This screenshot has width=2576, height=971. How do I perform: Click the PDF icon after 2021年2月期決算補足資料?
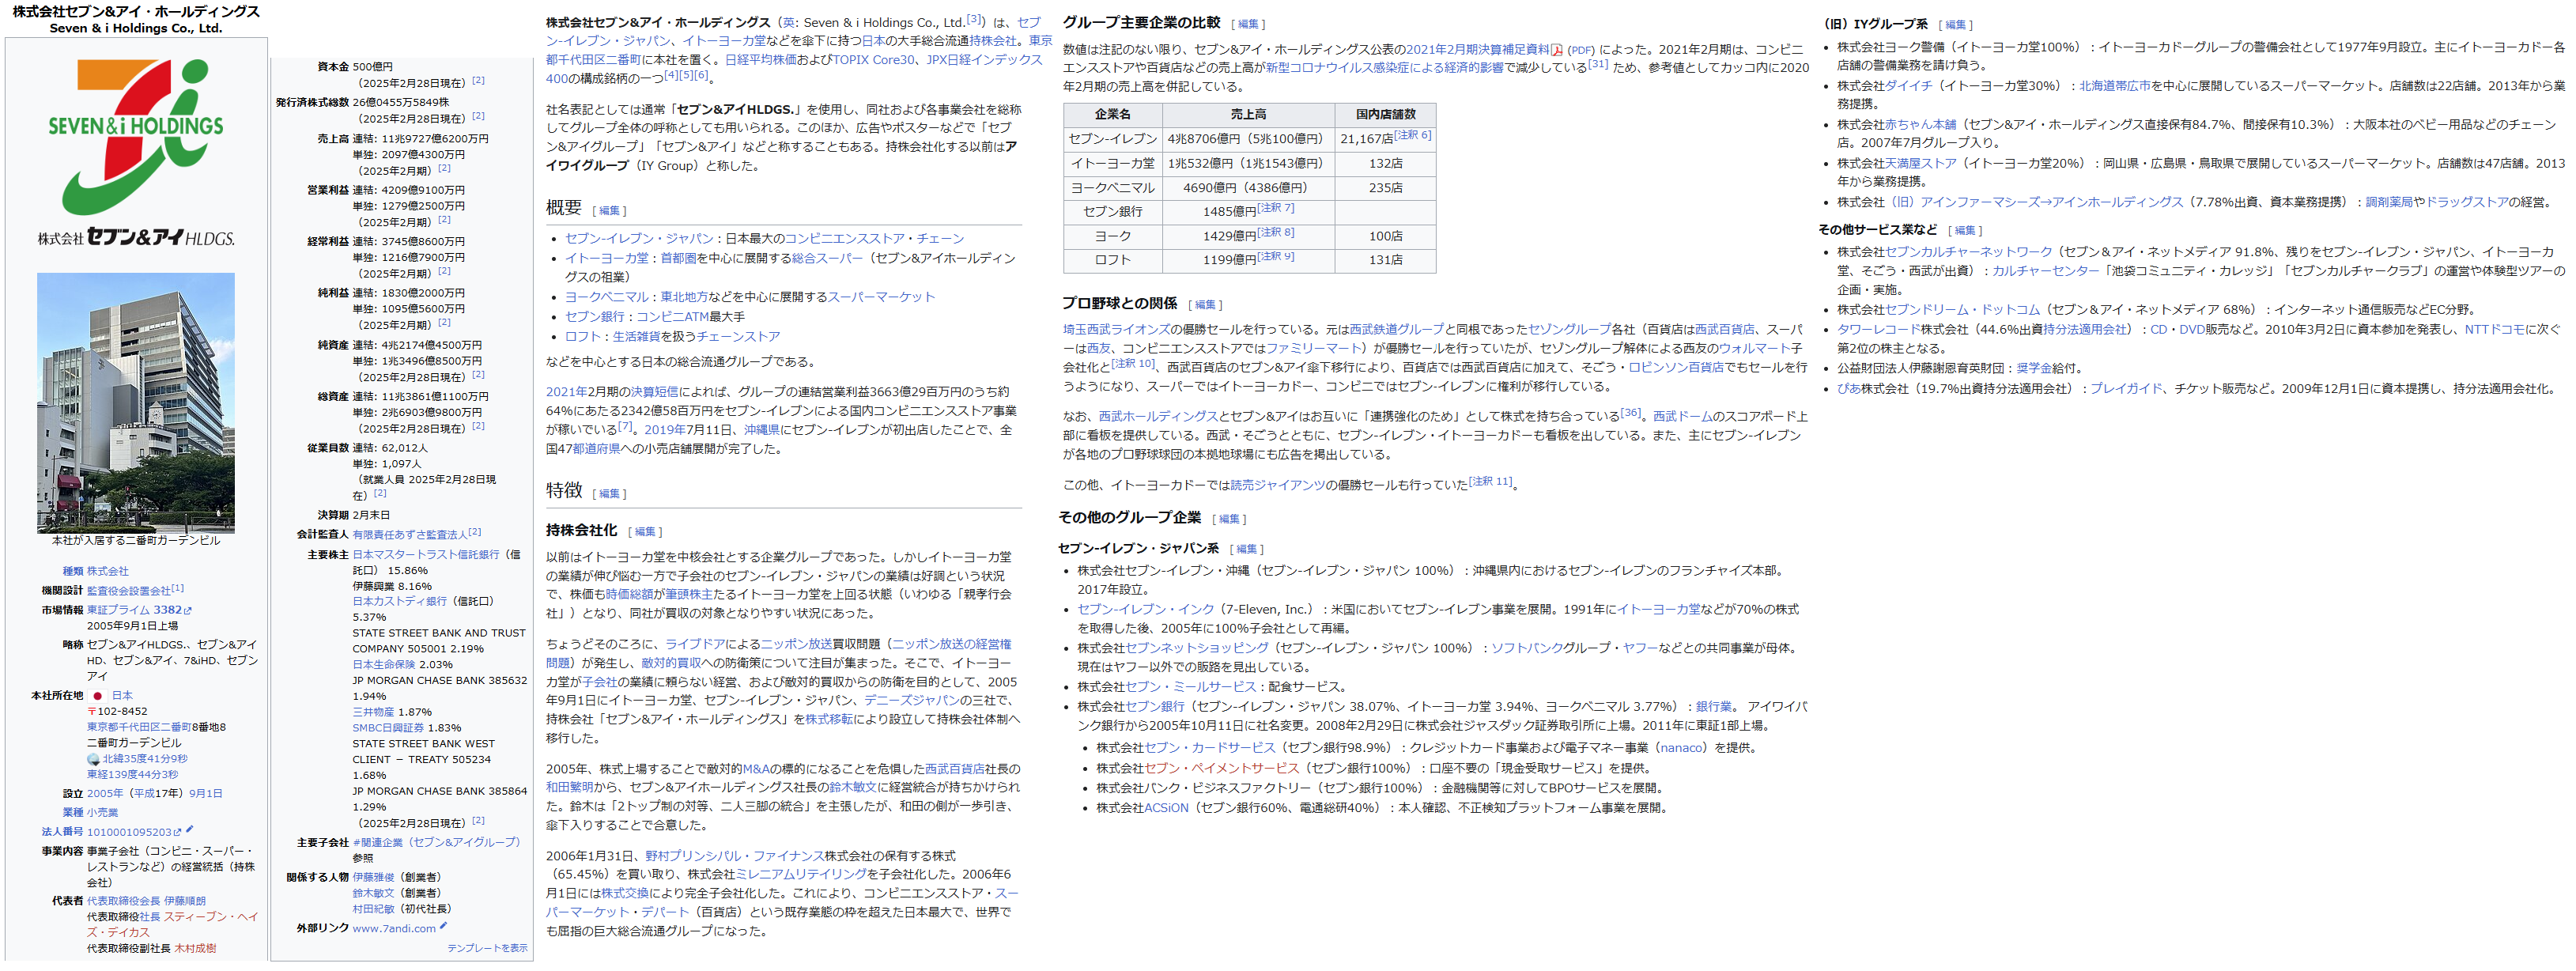pyautogui.click(x=1557, y=50)
